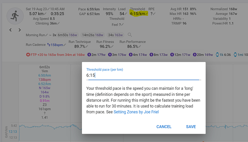
Task: Edit the 5.07 km distance pencil icon
Action: point(45,14)
